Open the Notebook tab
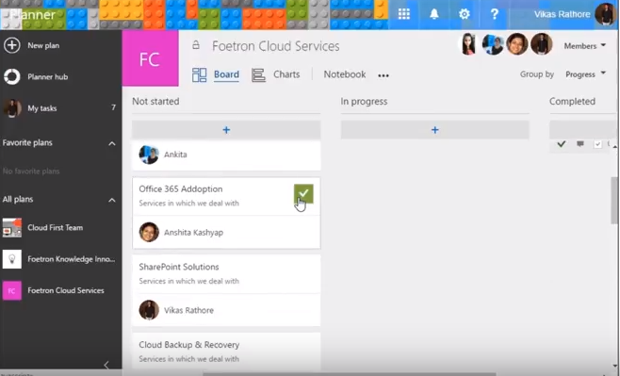620x376 pixels. pyautogui.click(x=345, y=74)
